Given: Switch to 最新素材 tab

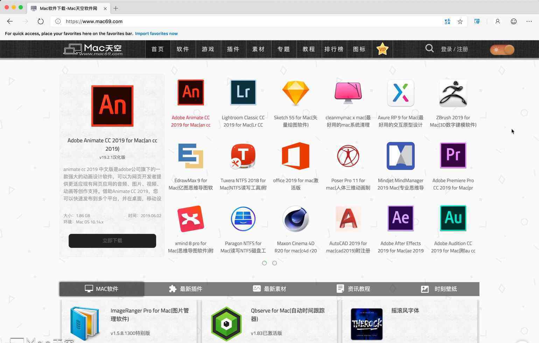Looking at the screenshot, I should [269, 289].
